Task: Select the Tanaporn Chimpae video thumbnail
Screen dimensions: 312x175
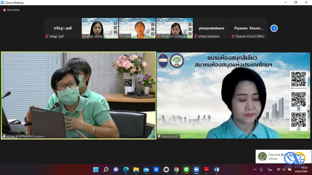Action: pos(174,28)
